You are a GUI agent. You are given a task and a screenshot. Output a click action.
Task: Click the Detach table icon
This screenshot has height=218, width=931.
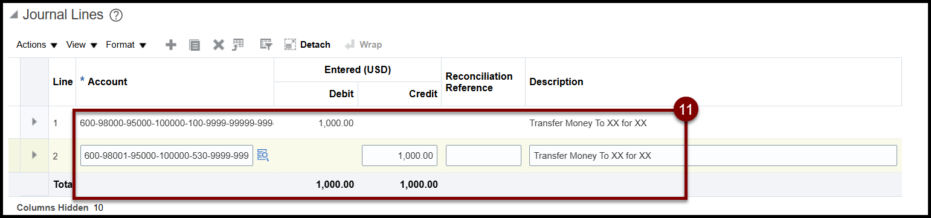click(x=308, y=45)
